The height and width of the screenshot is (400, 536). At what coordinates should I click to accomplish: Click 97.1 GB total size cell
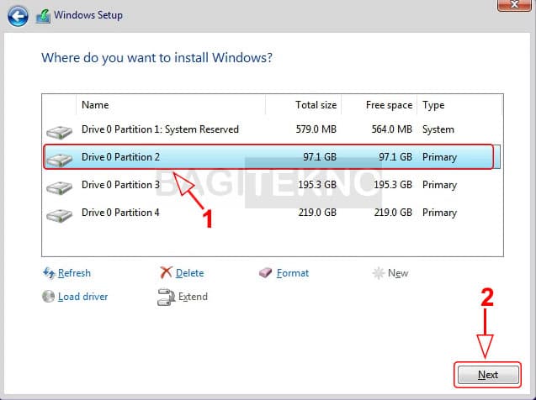coord(320,157)
